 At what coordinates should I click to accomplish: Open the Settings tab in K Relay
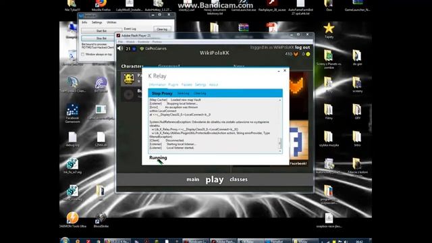tap(200, 84)
